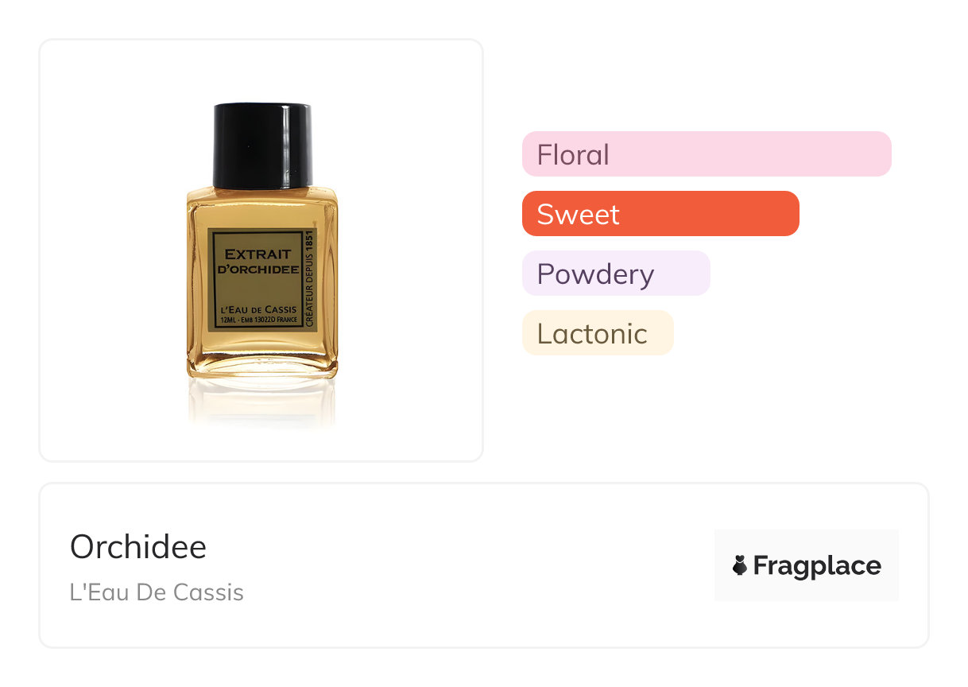968x687 pixels.
Task: Click the Extrait D'Orchidee text on the bottle label
Action: point(258,262)
